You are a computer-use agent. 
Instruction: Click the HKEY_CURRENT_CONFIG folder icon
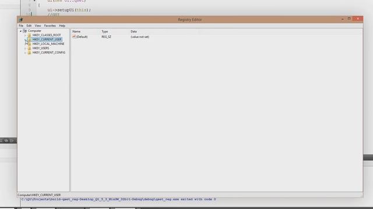[30, 52]
